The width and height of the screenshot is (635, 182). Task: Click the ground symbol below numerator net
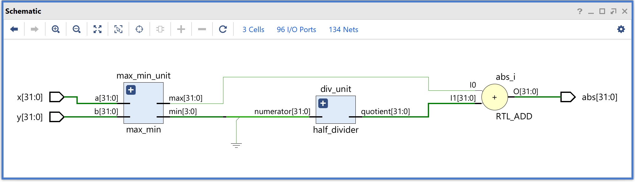coord(236,145)
